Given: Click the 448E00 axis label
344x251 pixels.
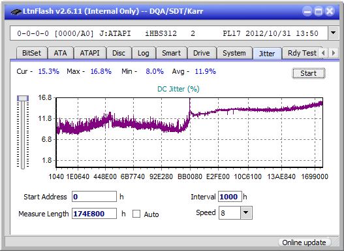Looking at the screenshot, I should (105, 176).
